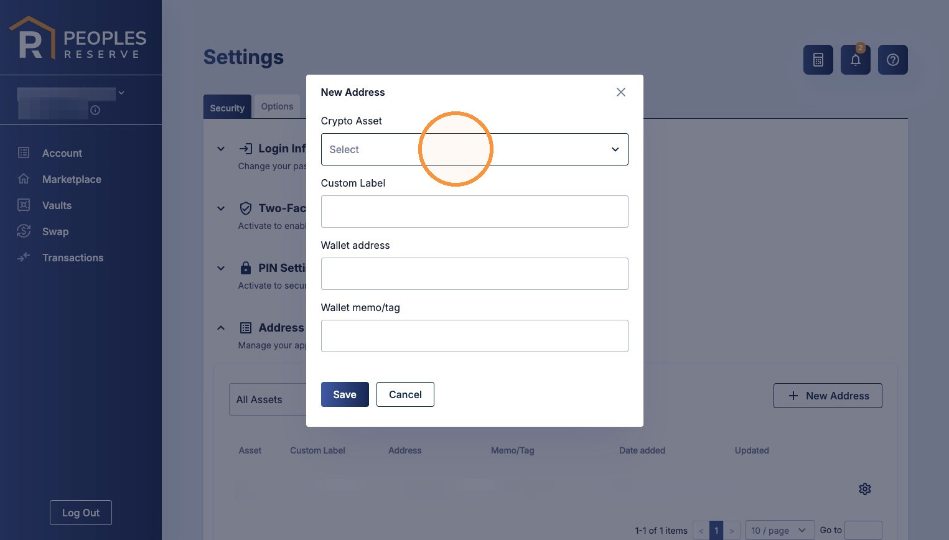This screenshot has height=540, width=949.
Task: Save the new address
Action: pos(345,394)
